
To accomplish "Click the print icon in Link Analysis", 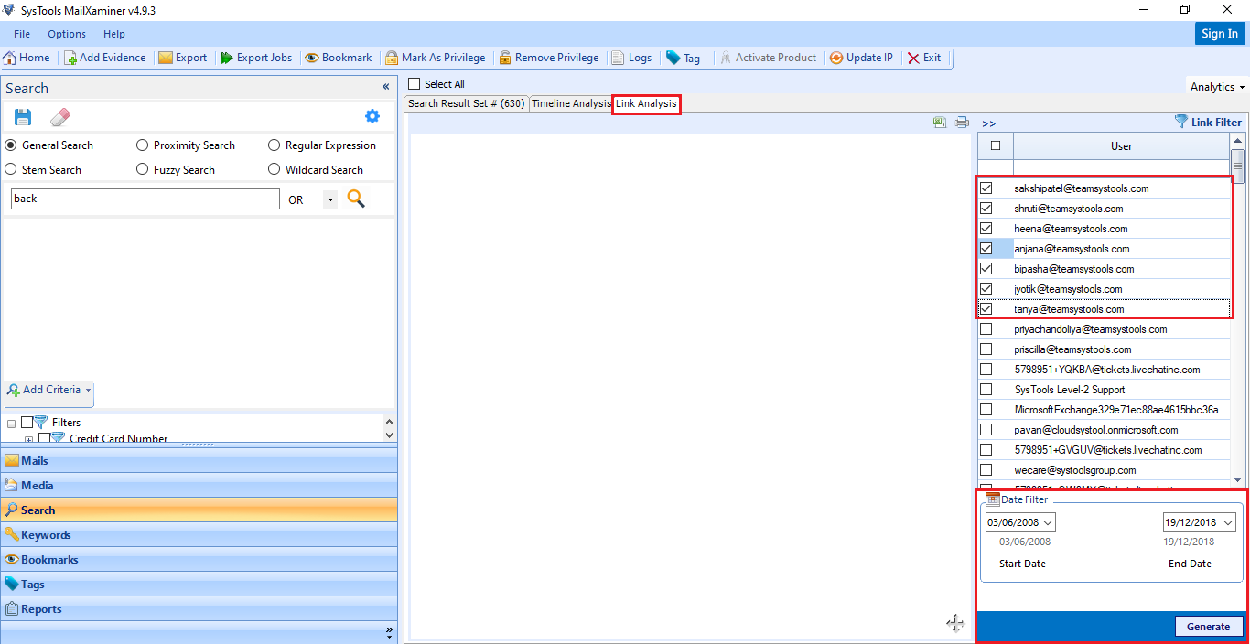I will click(962, 122).
